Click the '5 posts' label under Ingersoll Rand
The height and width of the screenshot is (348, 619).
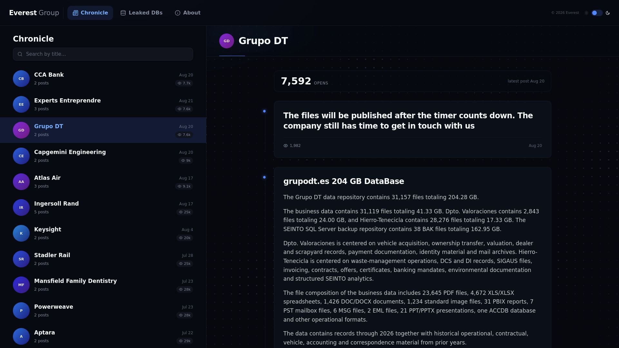pyautogui.click(x=42, y=212)
